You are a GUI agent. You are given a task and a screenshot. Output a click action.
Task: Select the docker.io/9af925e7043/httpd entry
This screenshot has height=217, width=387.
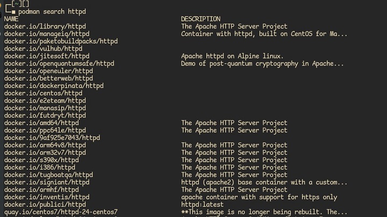pos(52,138)
